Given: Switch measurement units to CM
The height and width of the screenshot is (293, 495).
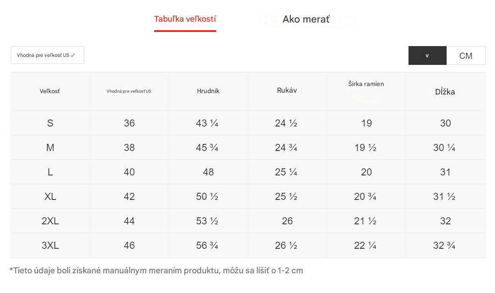Looking at the screenshot, I should point(465,55).
